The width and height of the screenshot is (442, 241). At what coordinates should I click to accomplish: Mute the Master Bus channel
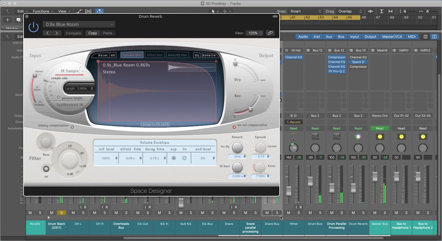[375, 213]
